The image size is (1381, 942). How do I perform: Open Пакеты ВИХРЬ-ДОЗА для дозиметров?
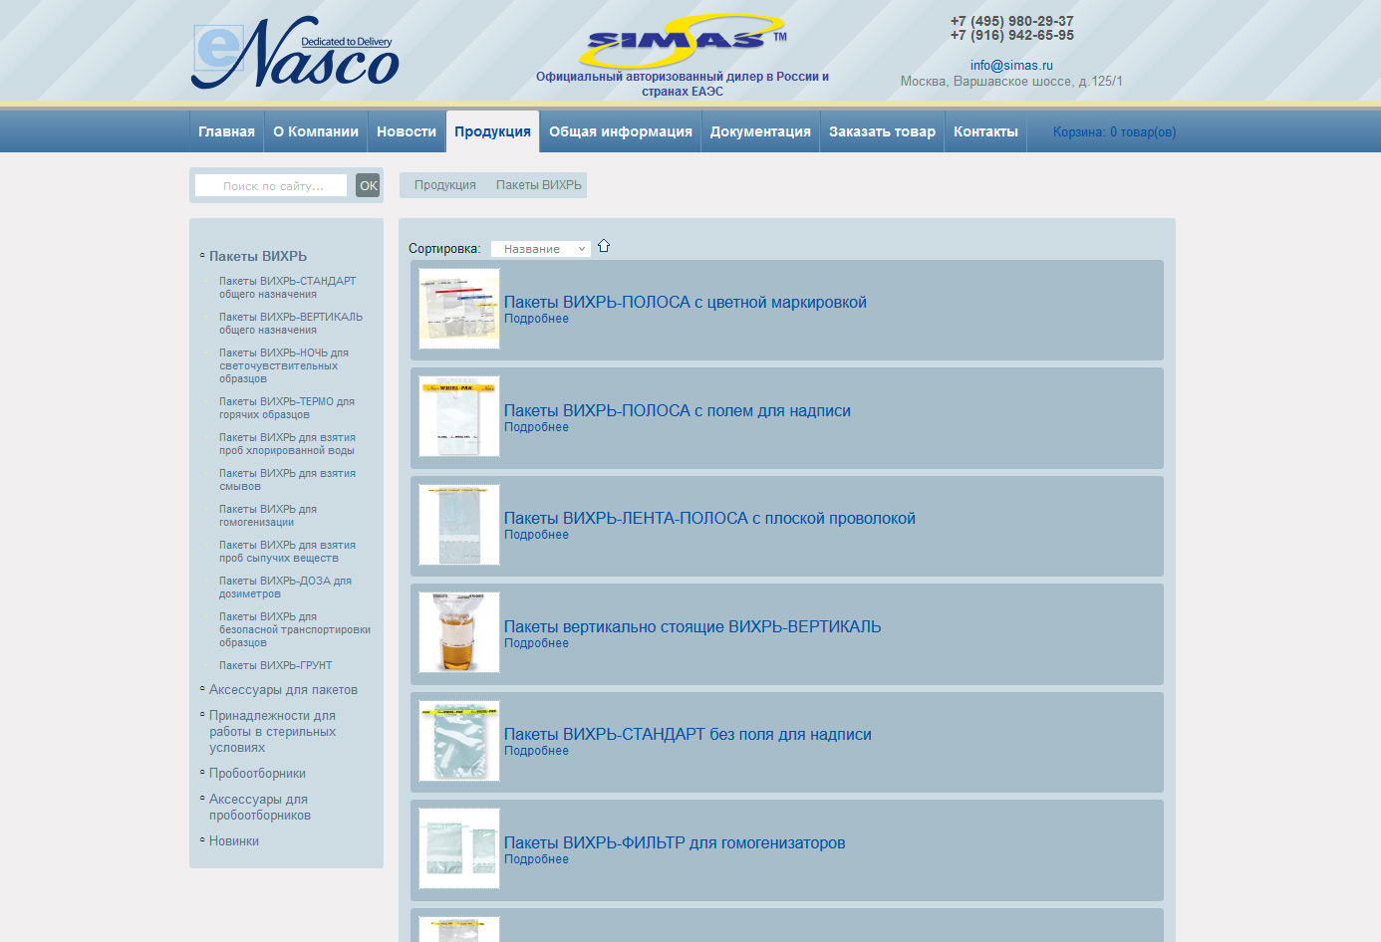point(285,588)
